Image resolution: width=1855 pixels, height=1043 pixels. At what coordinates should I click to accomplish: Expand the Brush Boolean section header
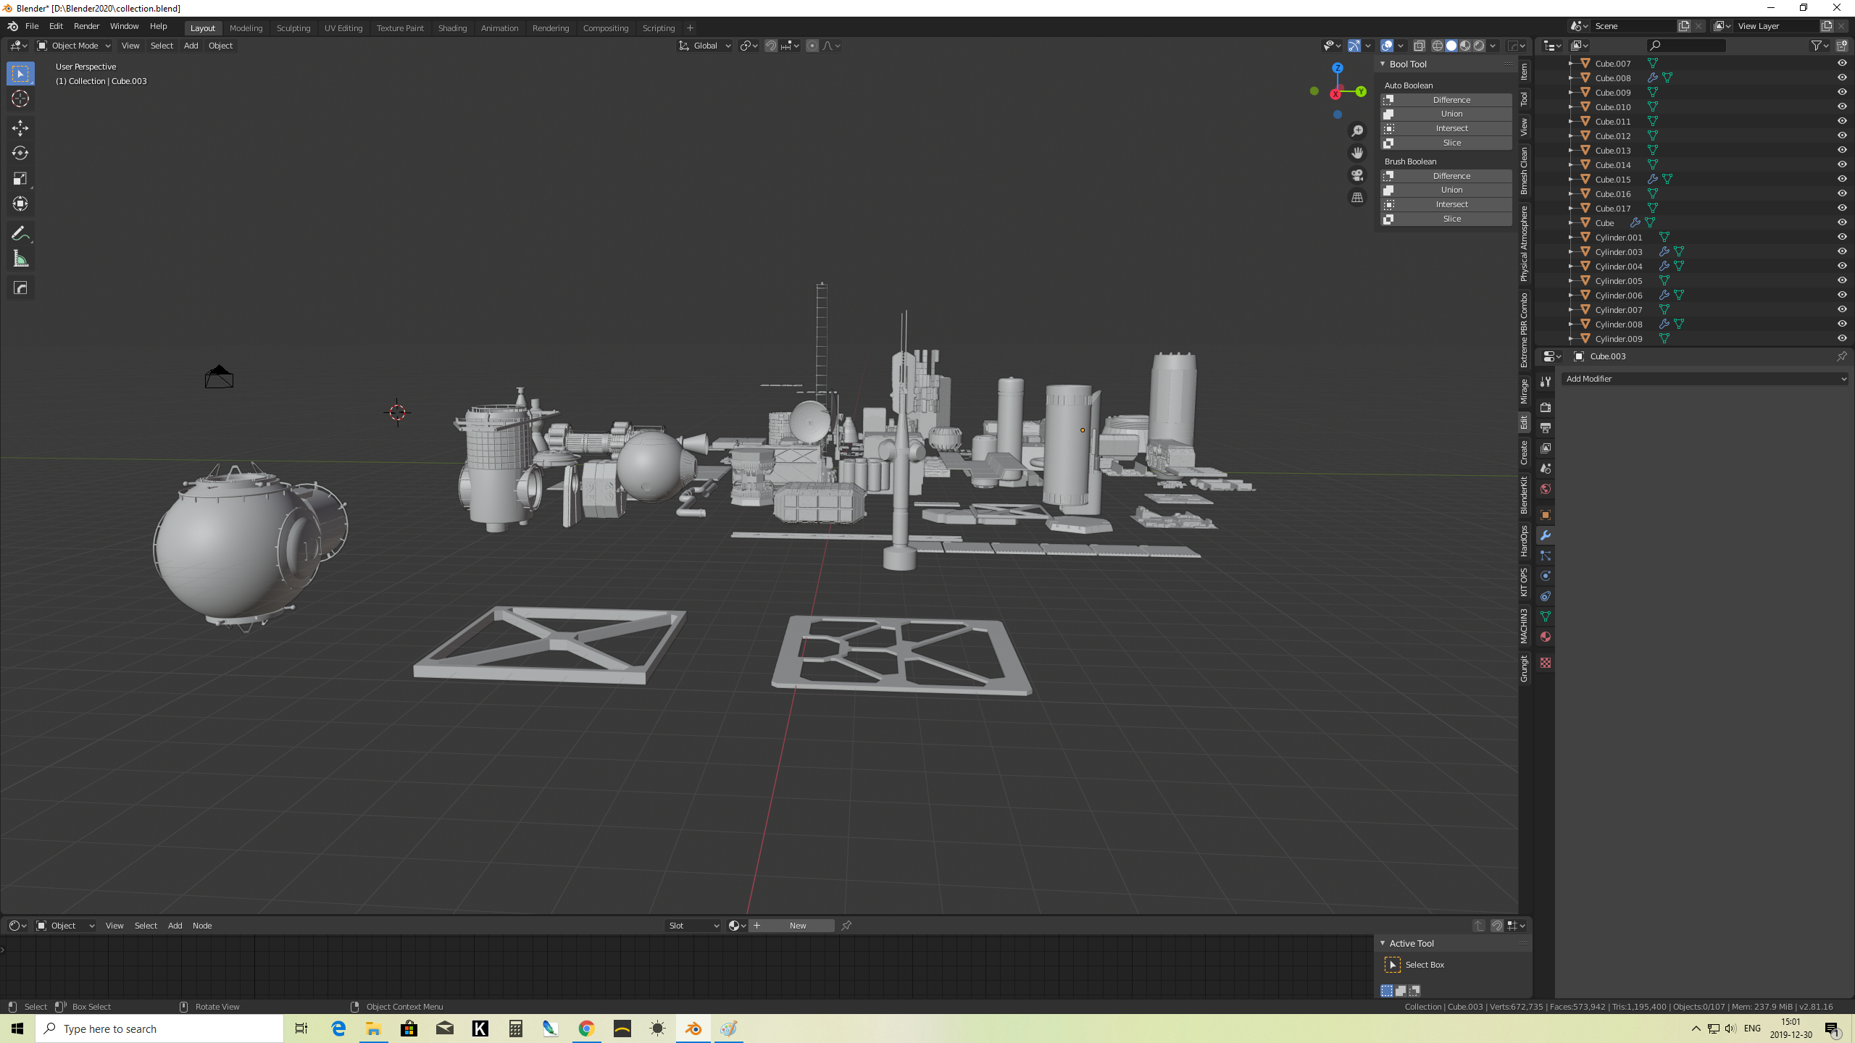pyautogui.click(x=1410, y=161)
